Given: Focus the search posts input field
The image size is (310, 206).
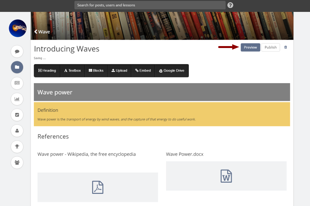Looking at the screenshot, I should click(x=150, y=5).
